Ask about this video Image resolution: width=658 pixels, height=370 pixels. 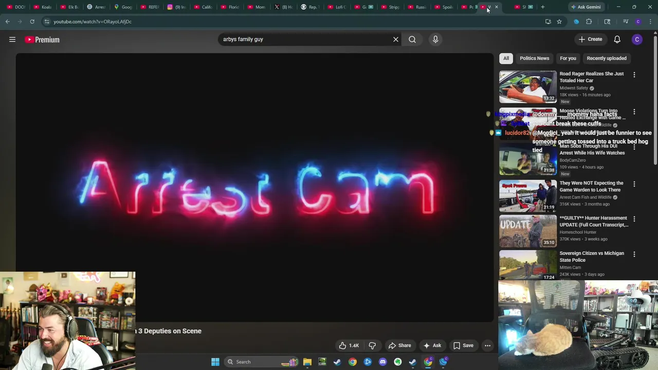pyautogui.click(x=432, y=345)
